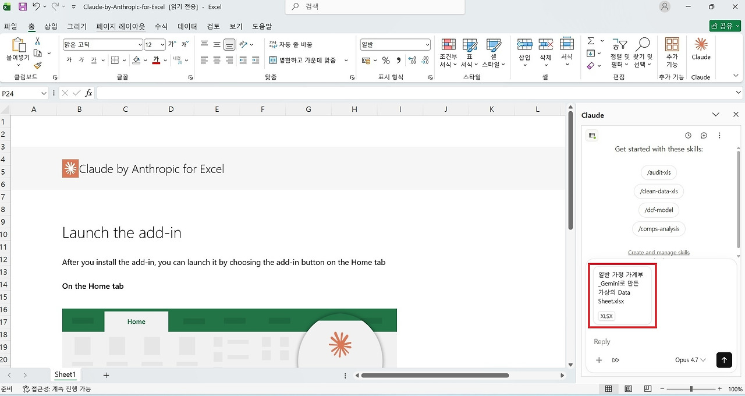The height and width of the screenshot is (396, 745).
Task: Open Create and manage skills link
Action: point(659,252)
